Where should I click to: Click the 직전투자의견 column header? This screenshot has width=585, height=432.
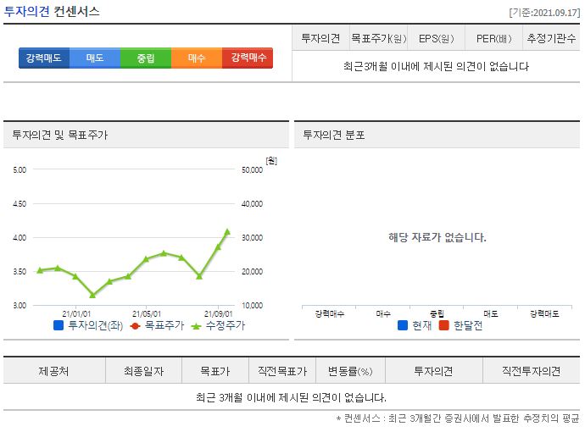coord(531,371)
